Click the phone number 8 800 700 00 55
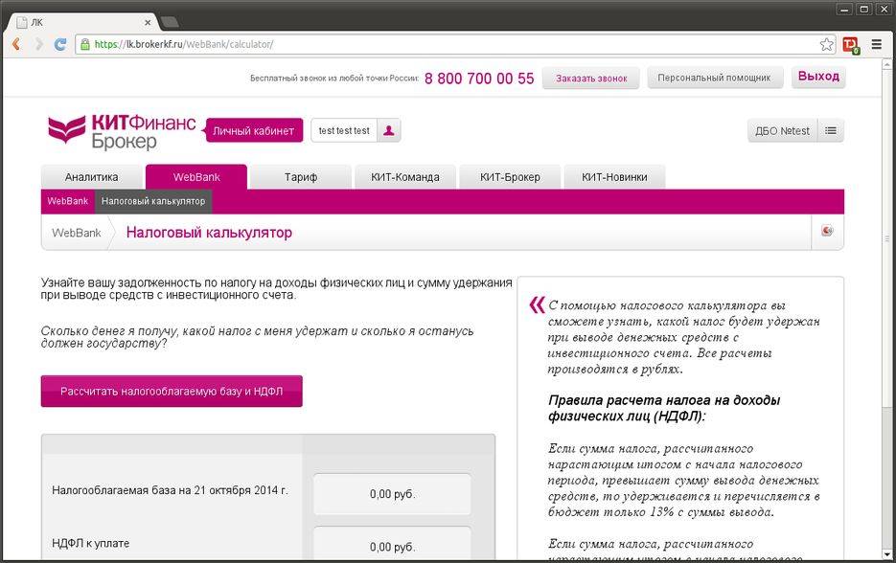 (x=479, y=79)
